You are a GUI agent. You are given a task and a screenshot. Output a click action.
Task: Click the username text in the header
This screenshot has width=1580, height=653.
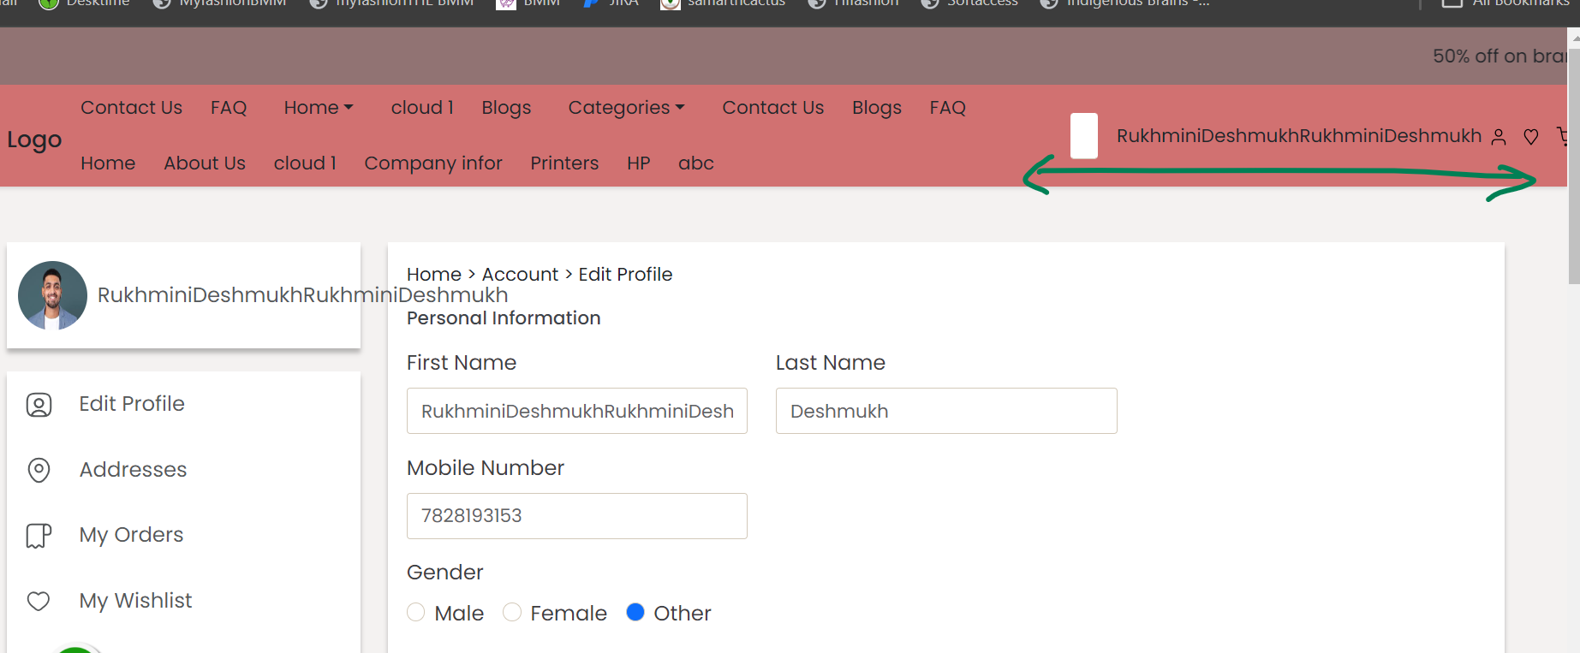[1299, 136]
